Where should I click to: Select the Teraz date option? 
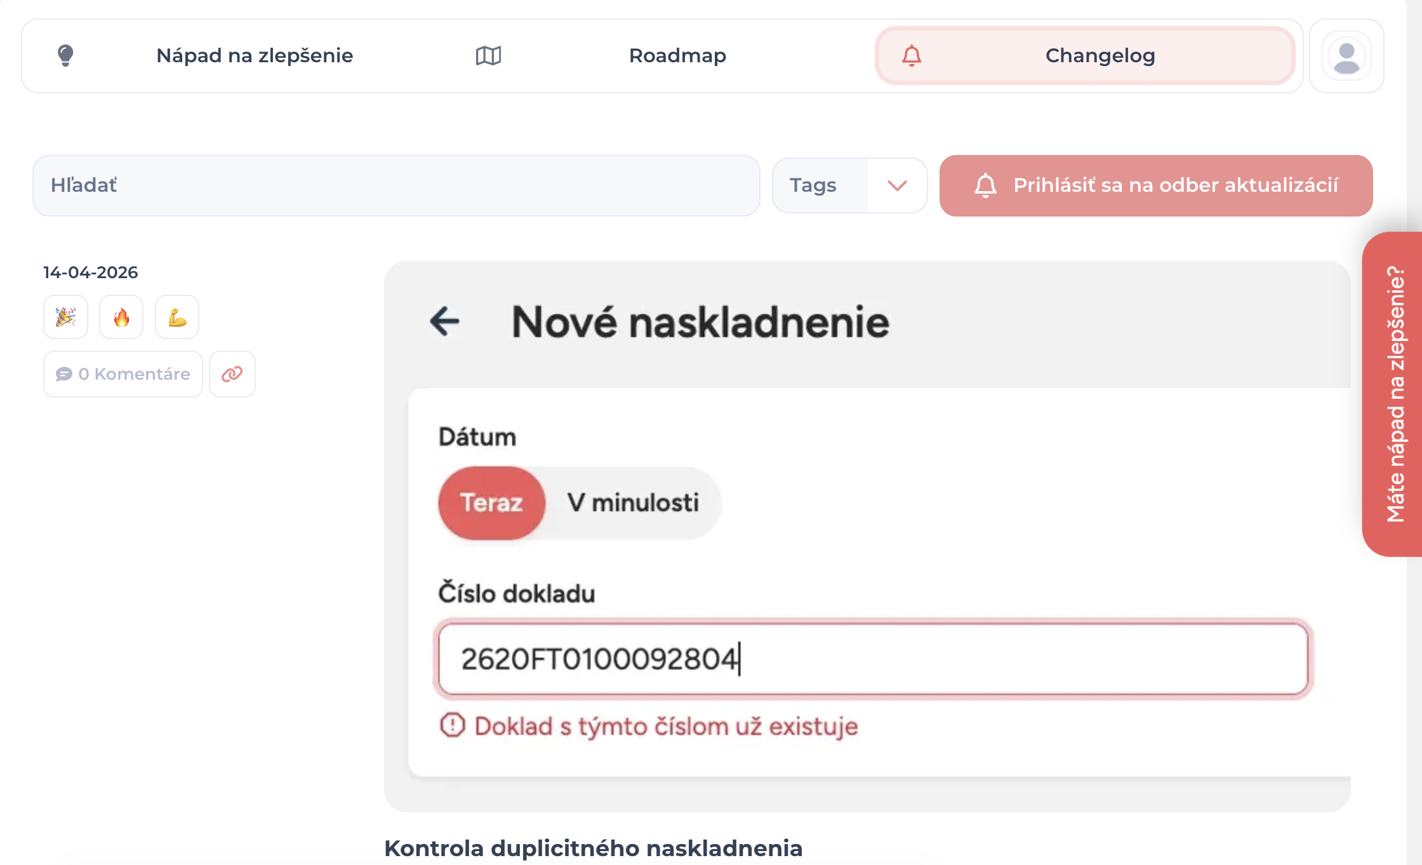pos(492,503)
